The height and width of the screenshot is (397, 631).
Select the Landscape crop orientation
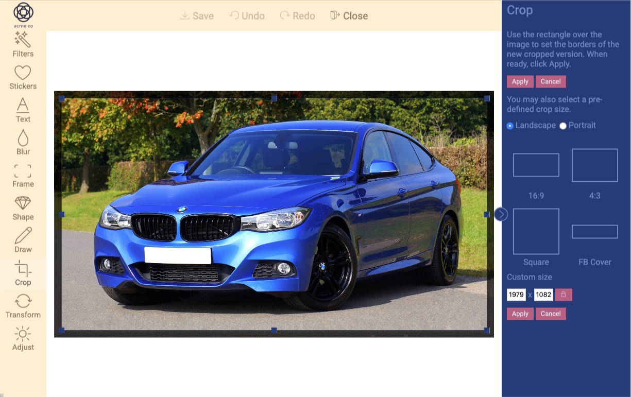(x=509, y=125)
